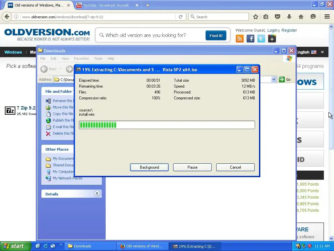This screenshot has width=334, height=251.
Task: Click the Background button in 7-Zip dialog
Action: (149, 167)
